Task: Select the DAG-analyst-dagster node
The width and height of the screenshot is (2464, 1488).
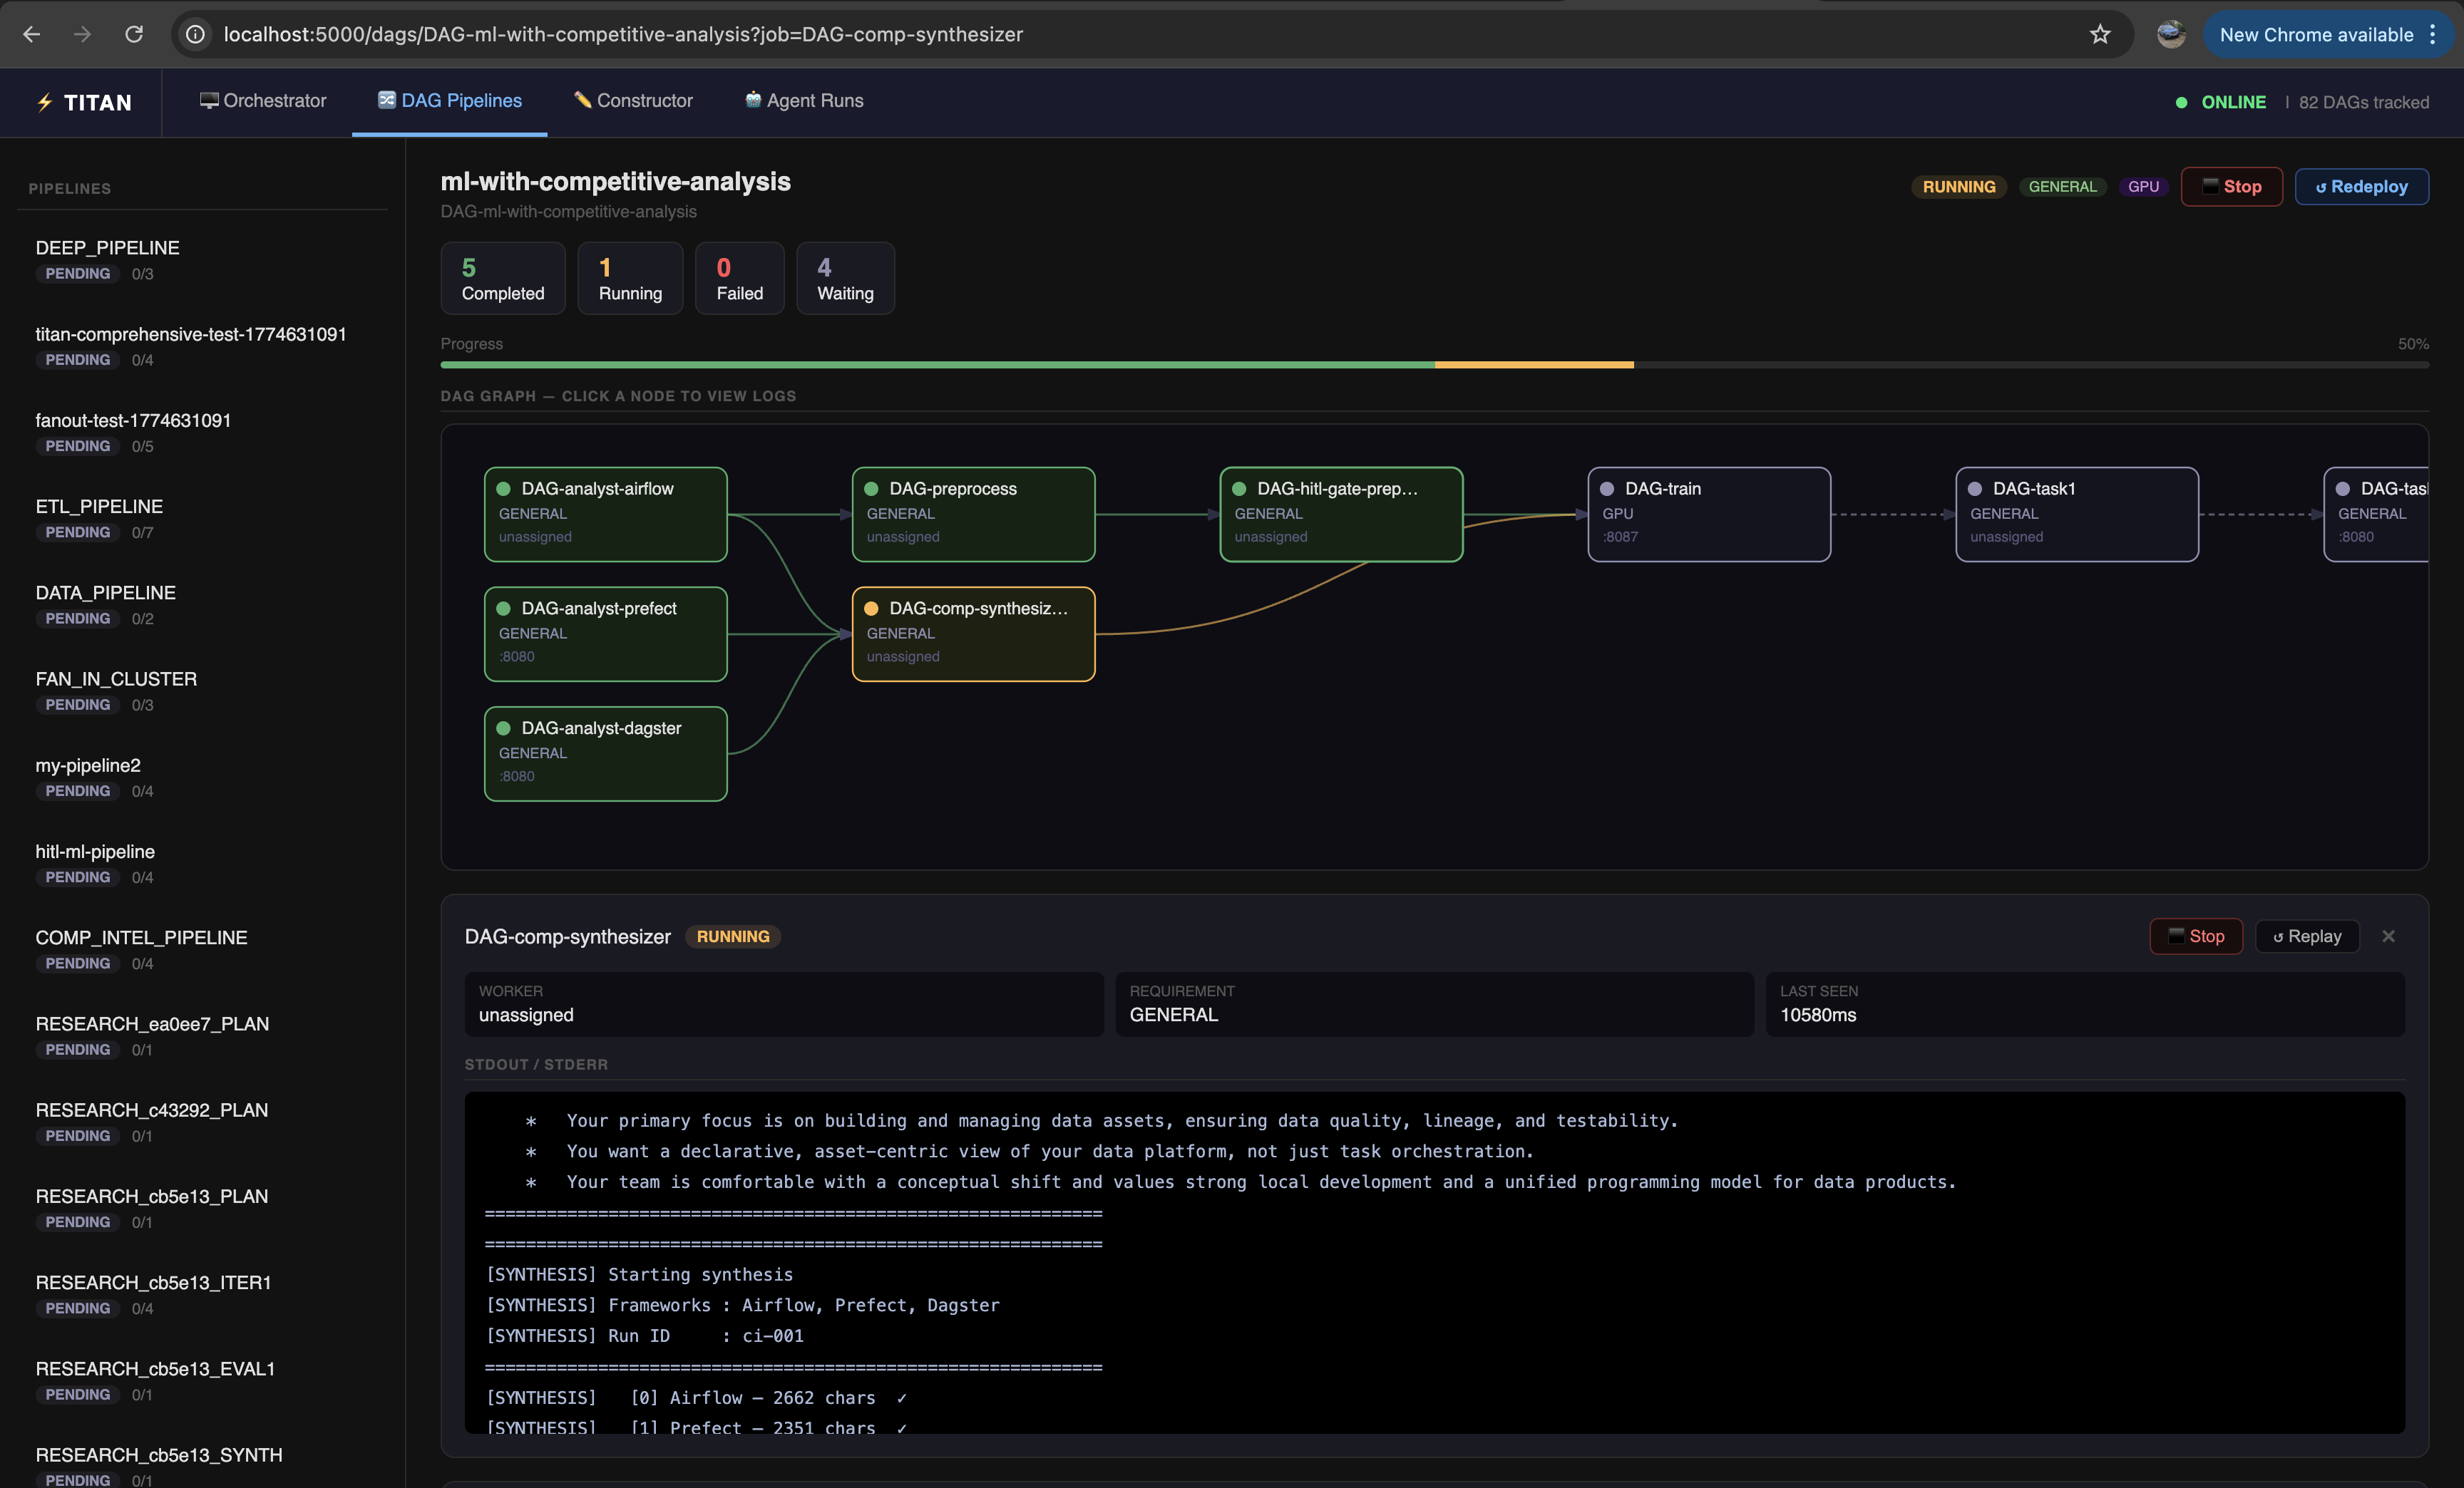Action: 605,753
